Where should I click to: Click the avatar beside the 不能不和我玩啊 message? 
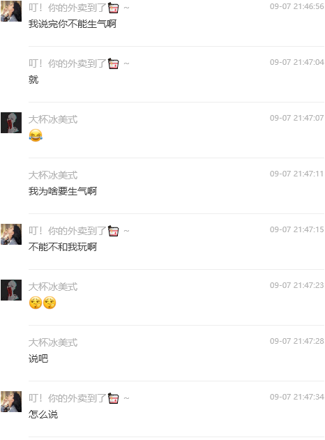(x=11, y=234)
